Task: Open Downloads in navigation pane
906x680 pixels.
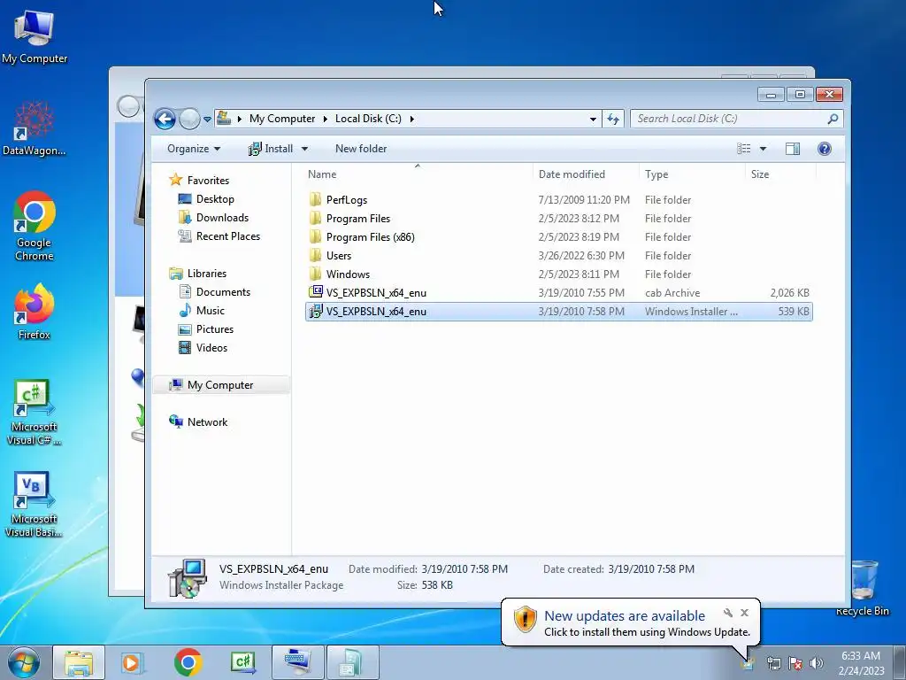Action: click(214, 218)
